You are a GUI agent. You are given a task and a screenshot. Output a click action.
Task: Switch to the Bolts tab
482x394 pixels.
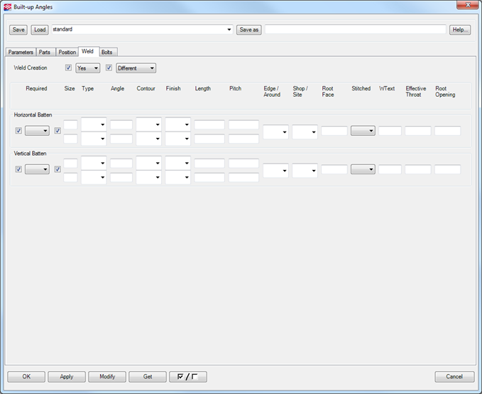[x=107, y=52]
